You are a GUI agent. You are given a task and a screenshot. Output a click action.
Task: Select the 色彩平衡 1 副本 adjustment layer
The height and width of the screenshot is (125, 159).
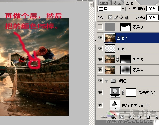point(135,105)
